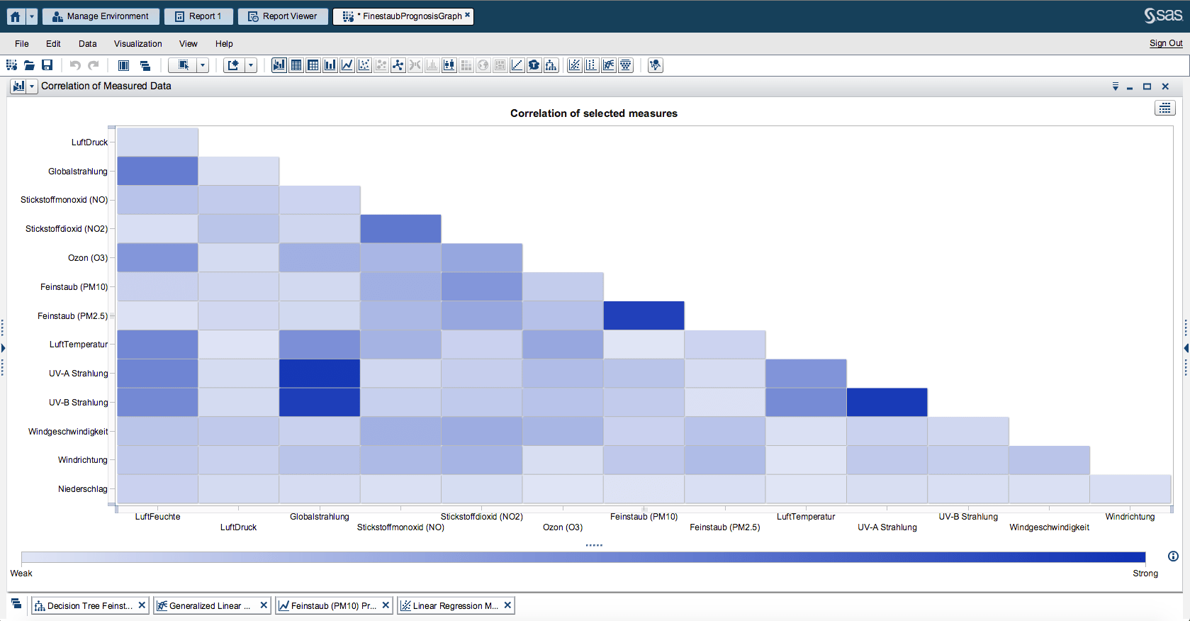Click the NO2 vs Stickstoffmonoxid correlation cell
The width and height of the screenshot is (1190, 621).
coord(401,229)
